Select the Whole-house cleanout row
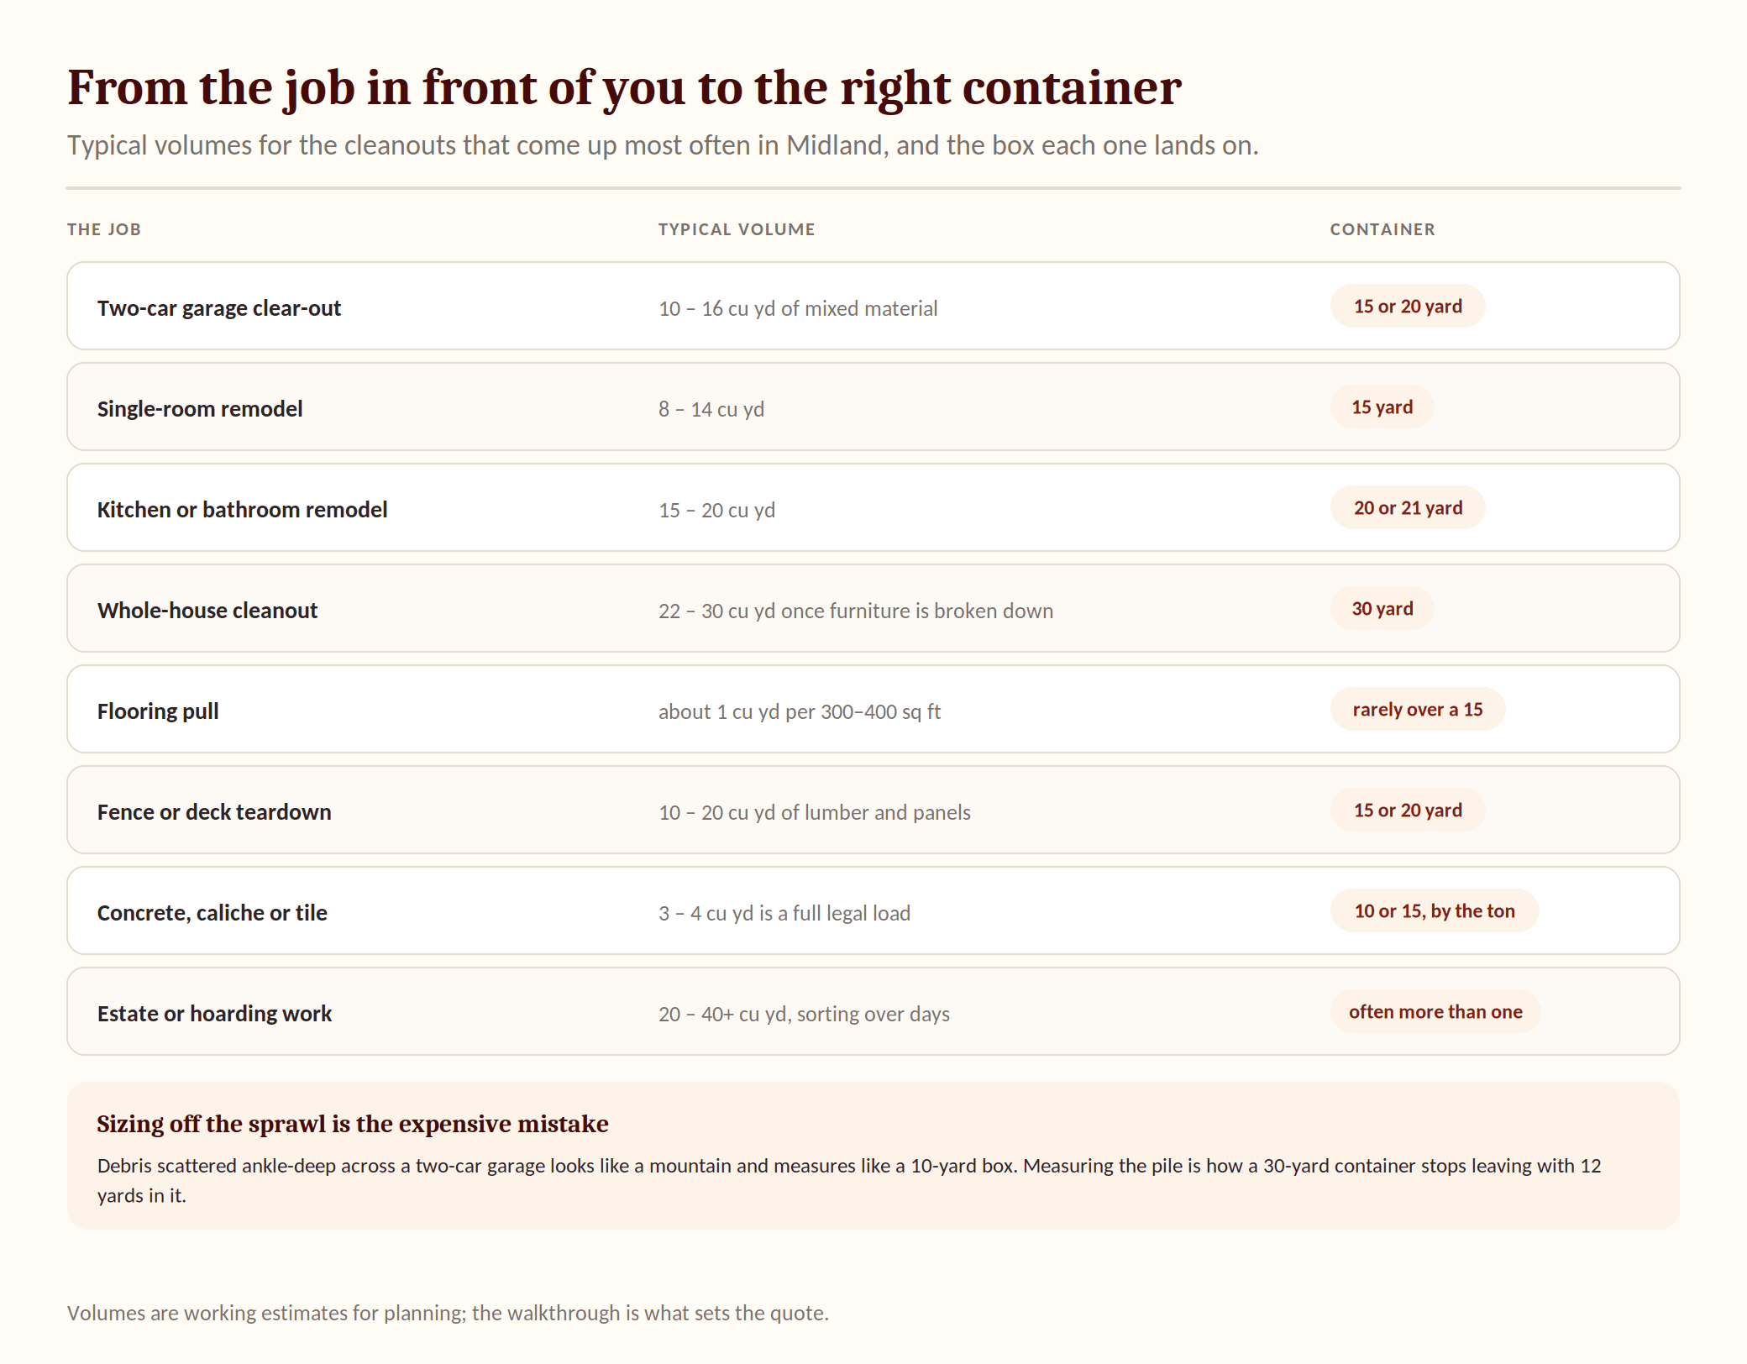This screenshot has height=1364, width=1747. pos(873,608)
